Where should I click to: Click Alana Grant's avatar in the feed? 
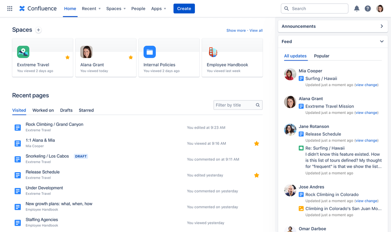click(290, 102)
